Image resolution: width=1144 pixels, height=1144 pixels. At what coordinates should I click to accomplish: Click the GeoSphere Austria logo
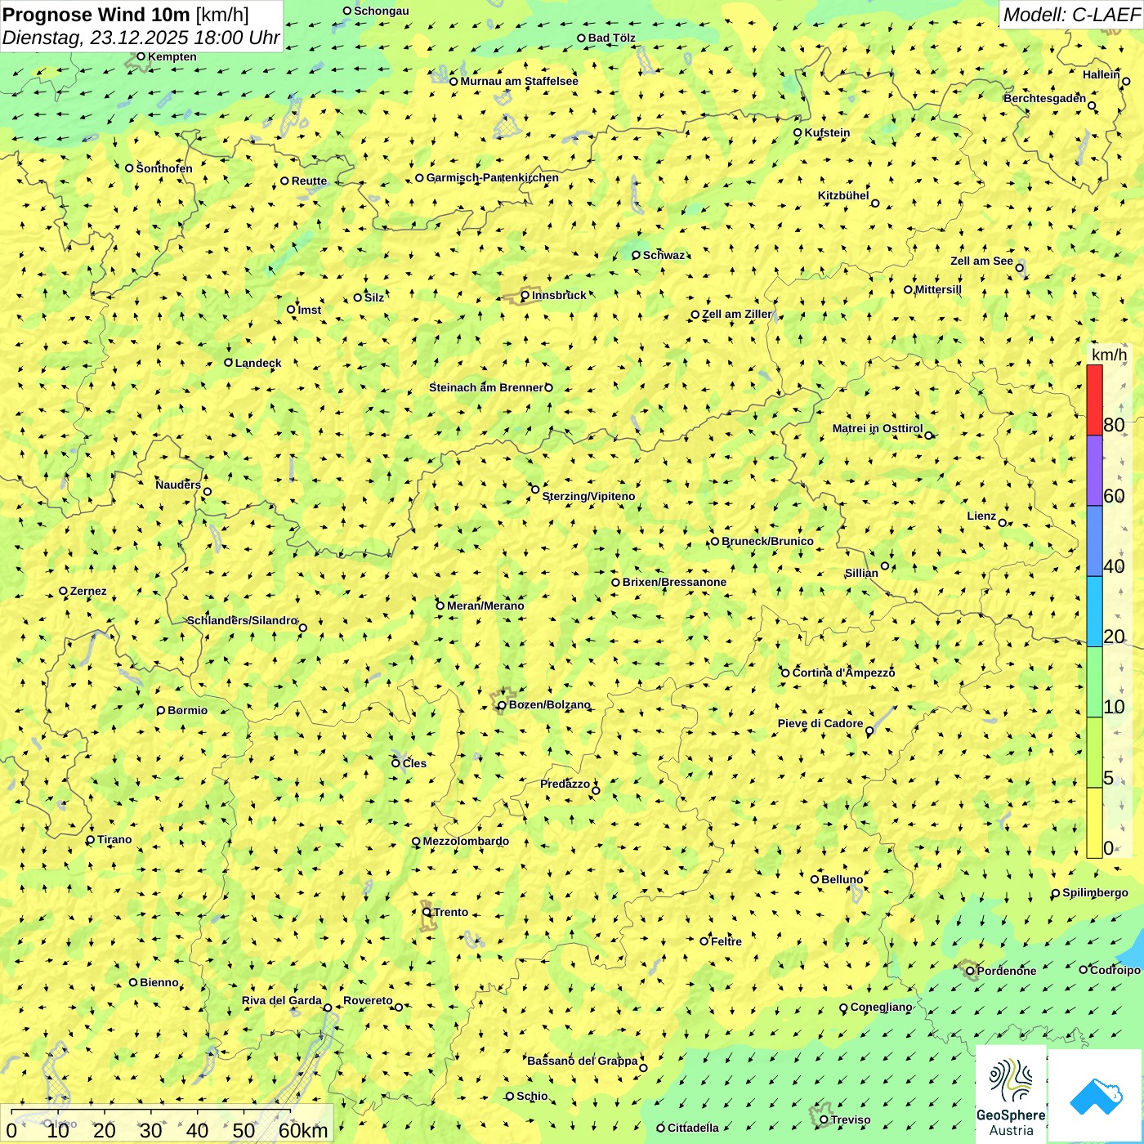pos(1011,1093)
